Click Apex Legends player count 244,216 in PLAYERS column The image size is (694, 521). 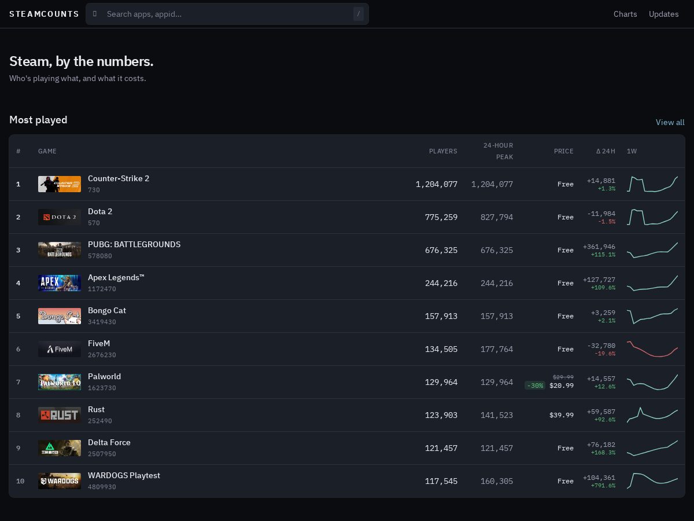point(441,283)
